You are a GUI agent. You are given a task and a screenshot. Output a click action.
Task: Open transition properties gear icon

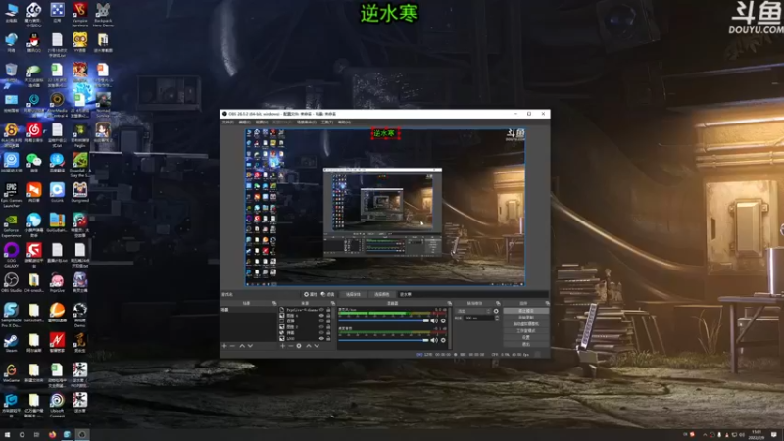tap(496, 311)
